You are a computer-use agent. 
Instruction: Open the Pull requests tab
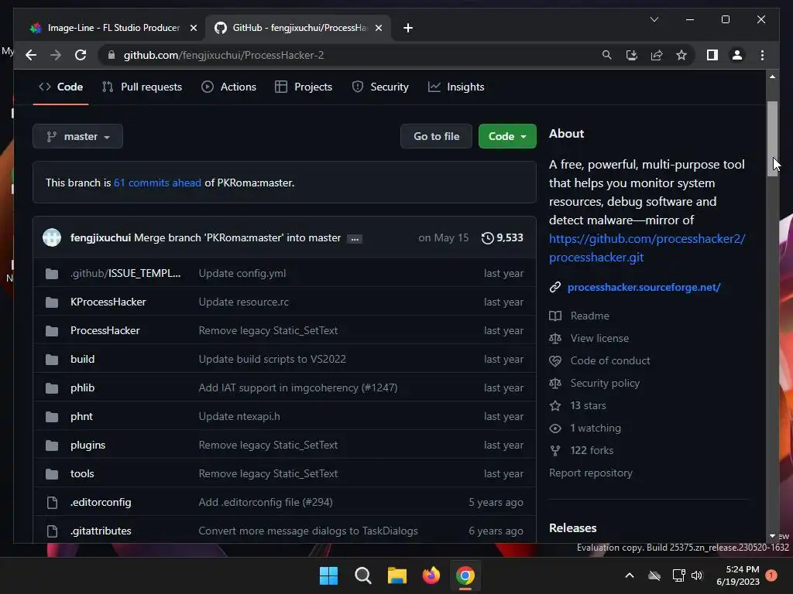tap(142, 87)
